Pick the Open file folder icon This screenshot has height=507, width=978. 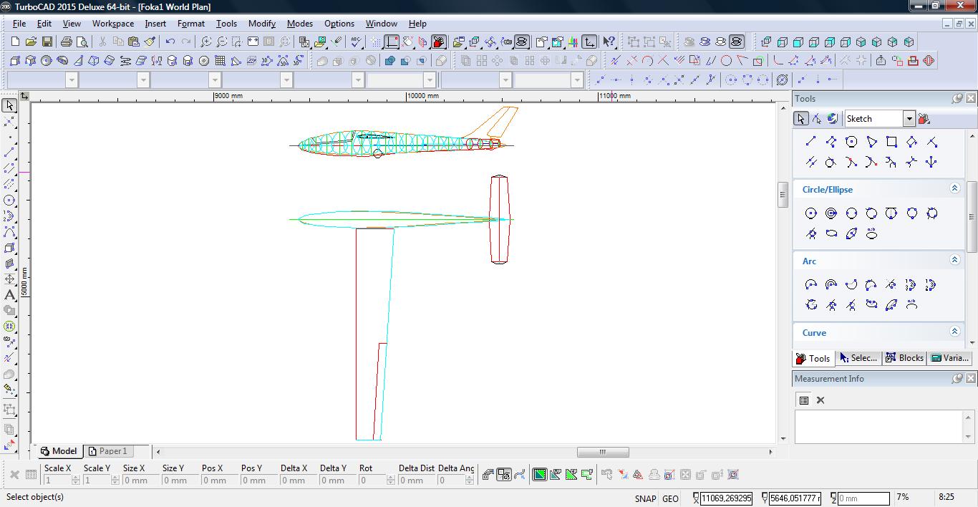[31, 42]
